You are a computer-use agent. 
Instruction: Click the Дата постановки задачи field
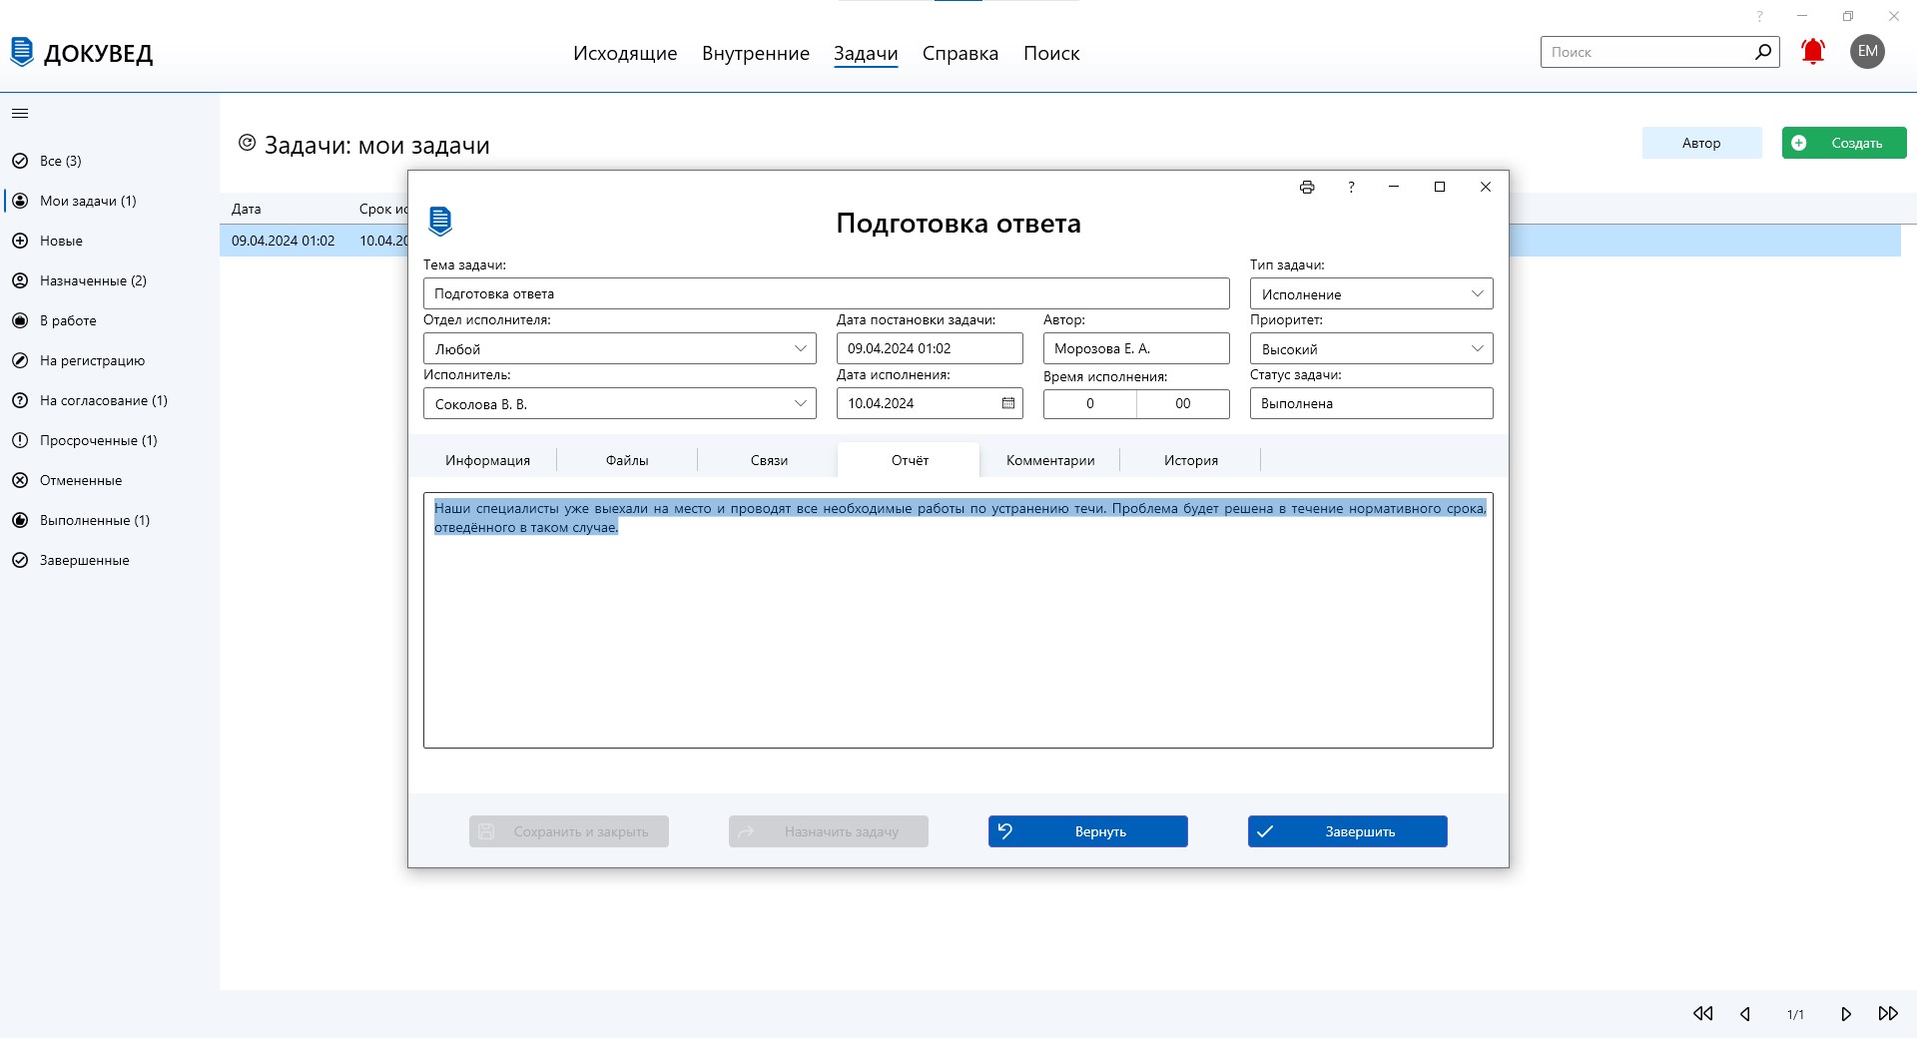pos(930,348)
